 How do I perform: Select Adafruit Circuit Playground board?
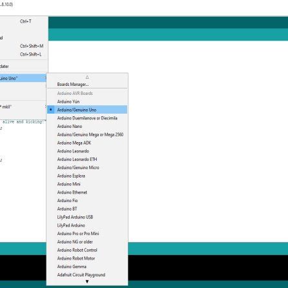87,275
